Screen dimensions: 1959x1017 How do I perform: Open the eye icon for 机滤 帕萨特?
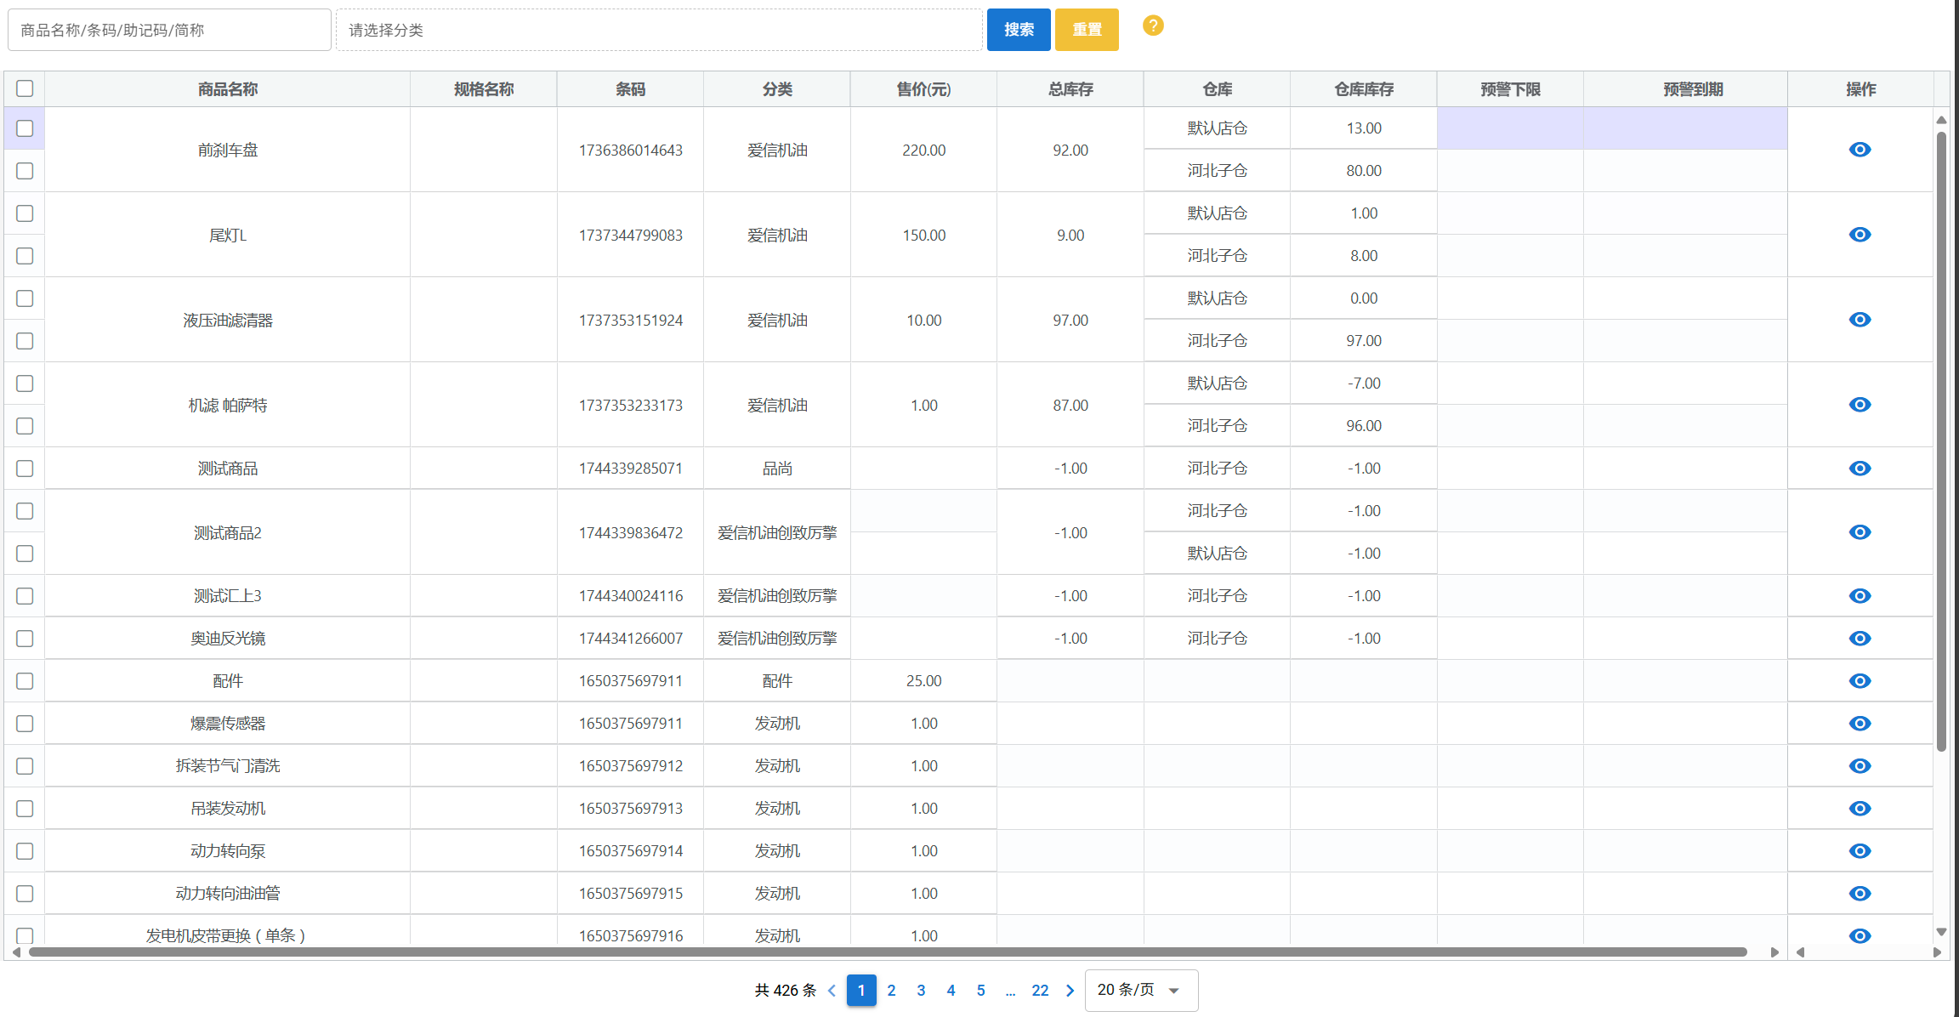1860,405
